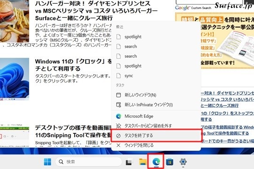Click the Google Custom Search field

pos(209,2)
